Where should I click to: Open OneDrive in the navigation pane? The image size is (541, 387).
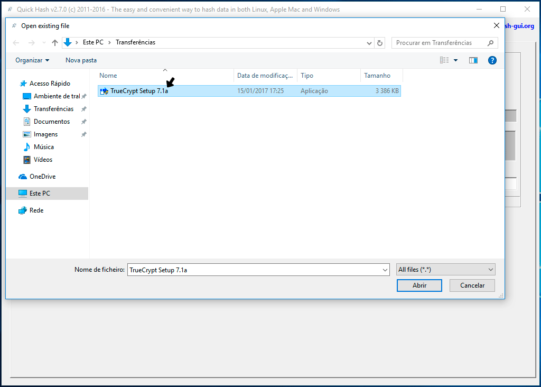pos(42,177)
